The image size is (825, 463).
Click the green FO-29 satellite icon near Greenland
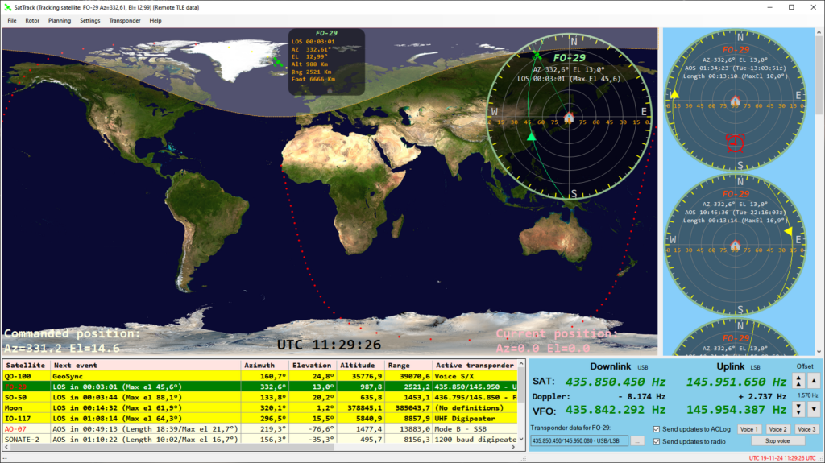(x=277, y=62)
